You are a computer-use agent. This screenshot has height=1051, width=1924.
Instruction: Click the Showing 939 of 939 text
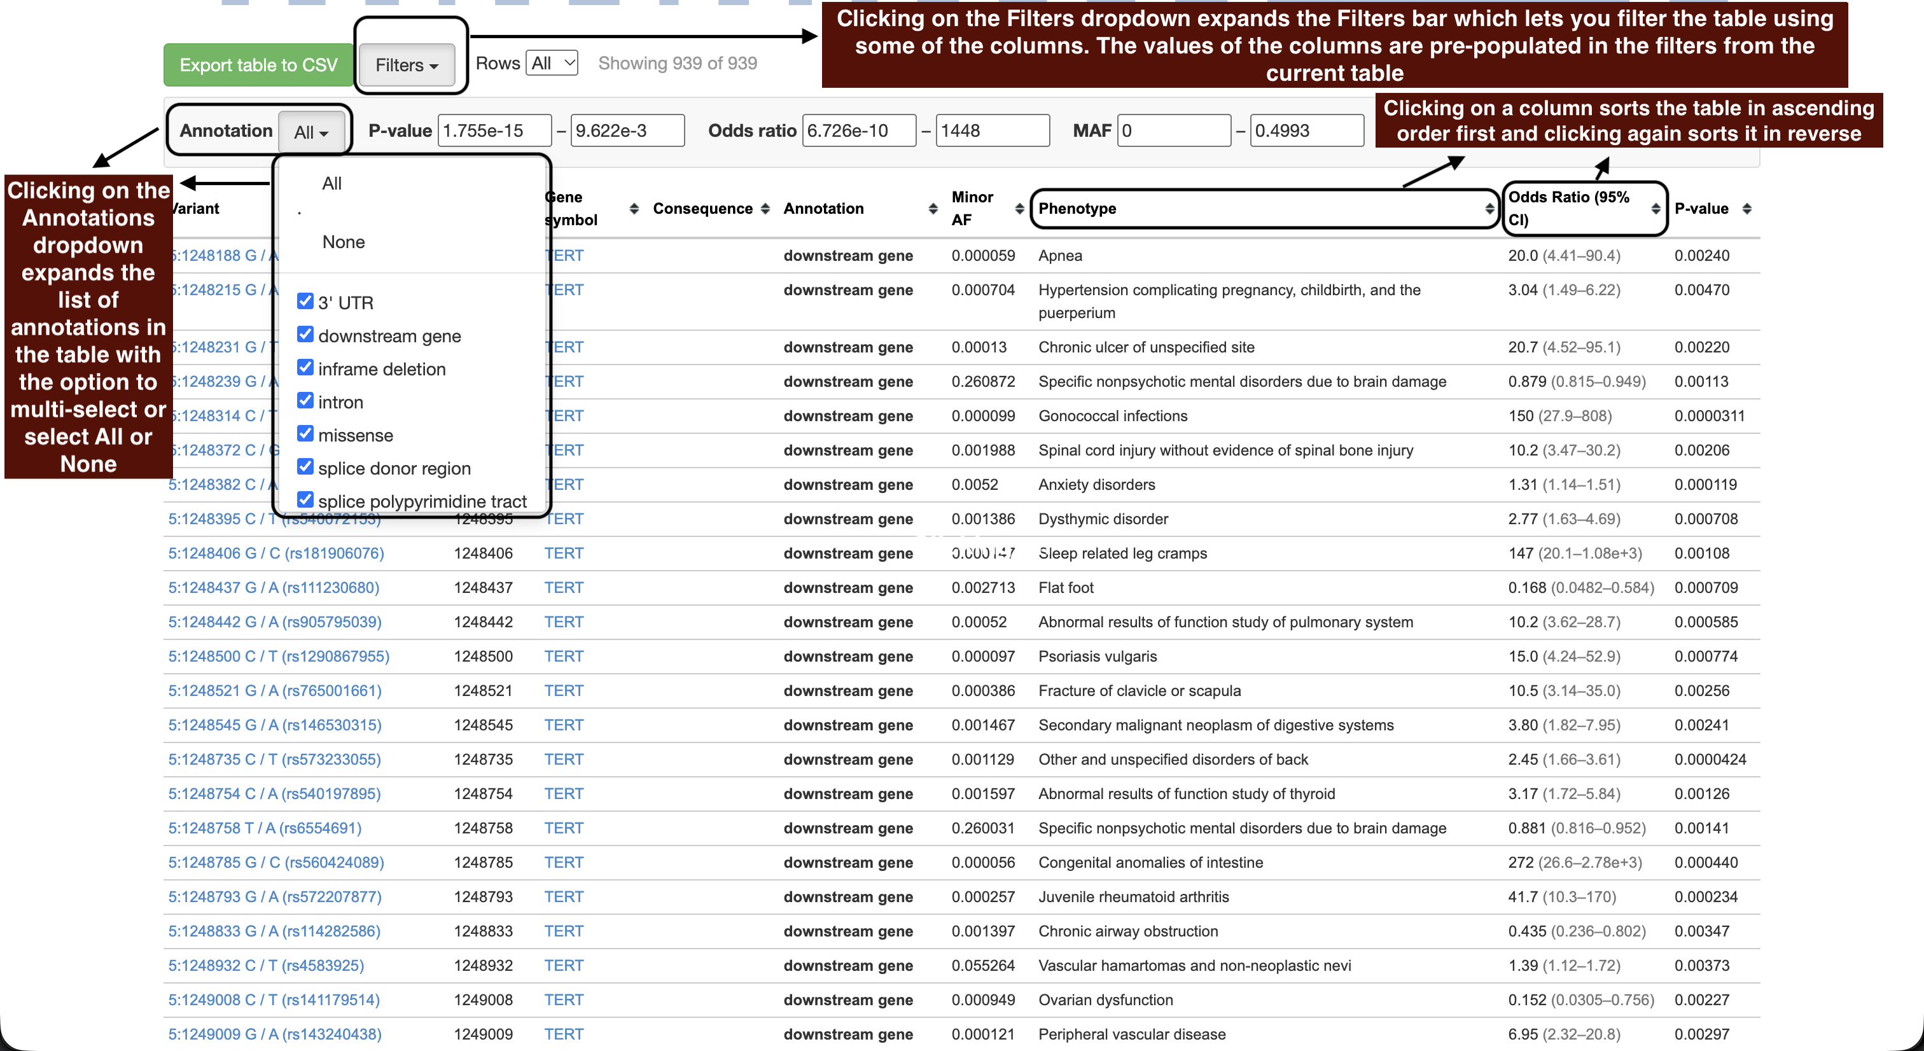tap(678, 64)
